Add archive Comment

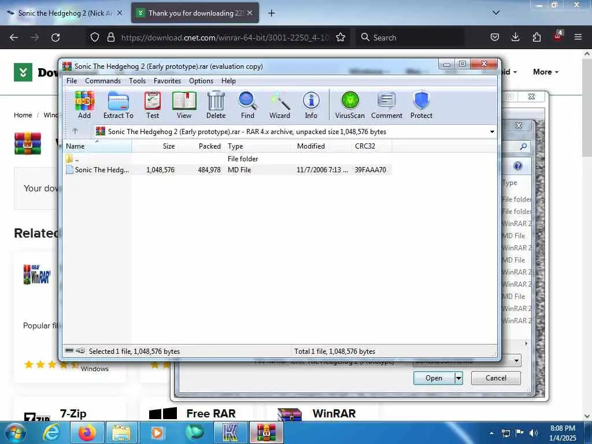coord(387,105)
